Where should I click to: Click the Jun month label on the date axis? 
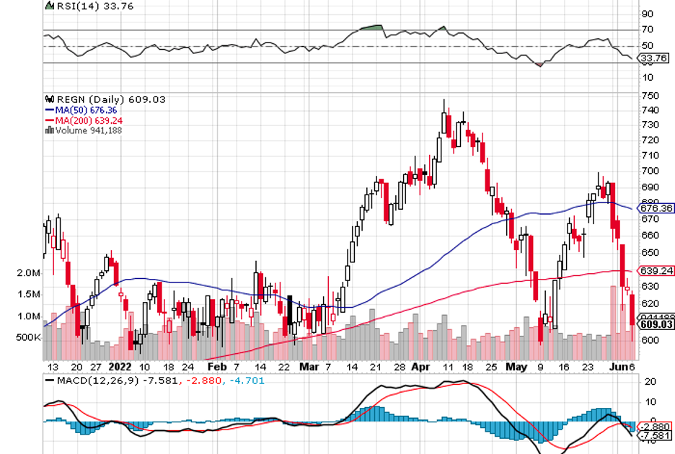click(619, 367)
